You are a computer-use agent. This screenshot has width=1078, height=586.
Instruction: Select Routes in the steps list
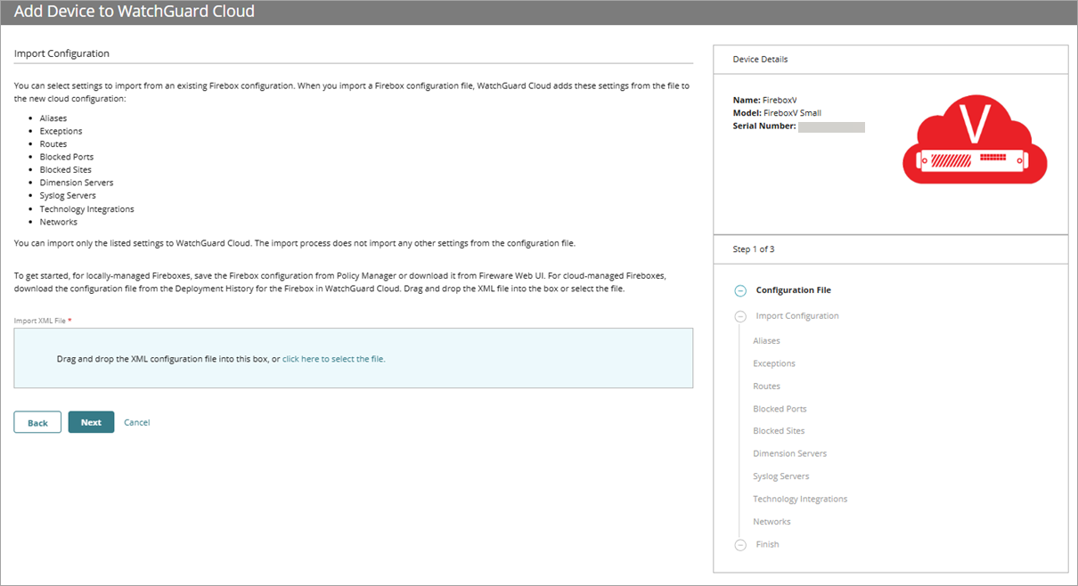click(766, 387)
